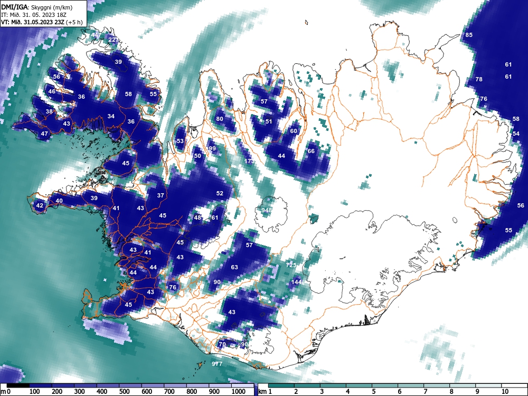Click the value 51 in the north

click(x=268, y=121)
